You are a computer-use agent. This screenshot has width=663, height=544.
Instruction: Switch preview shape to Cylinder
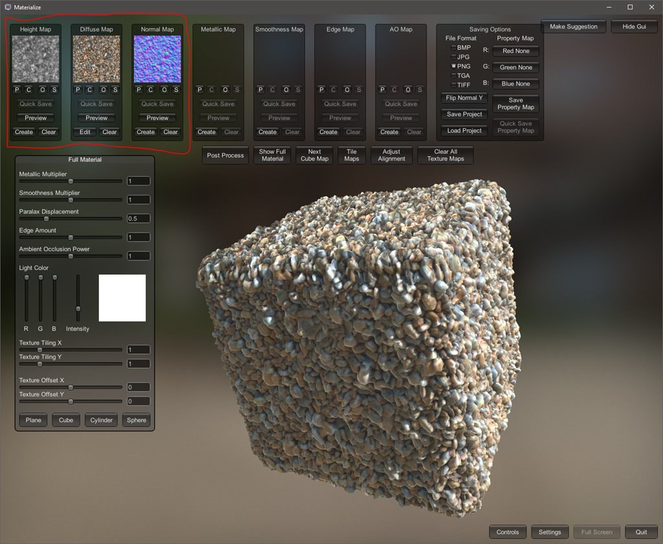(101, 420)
